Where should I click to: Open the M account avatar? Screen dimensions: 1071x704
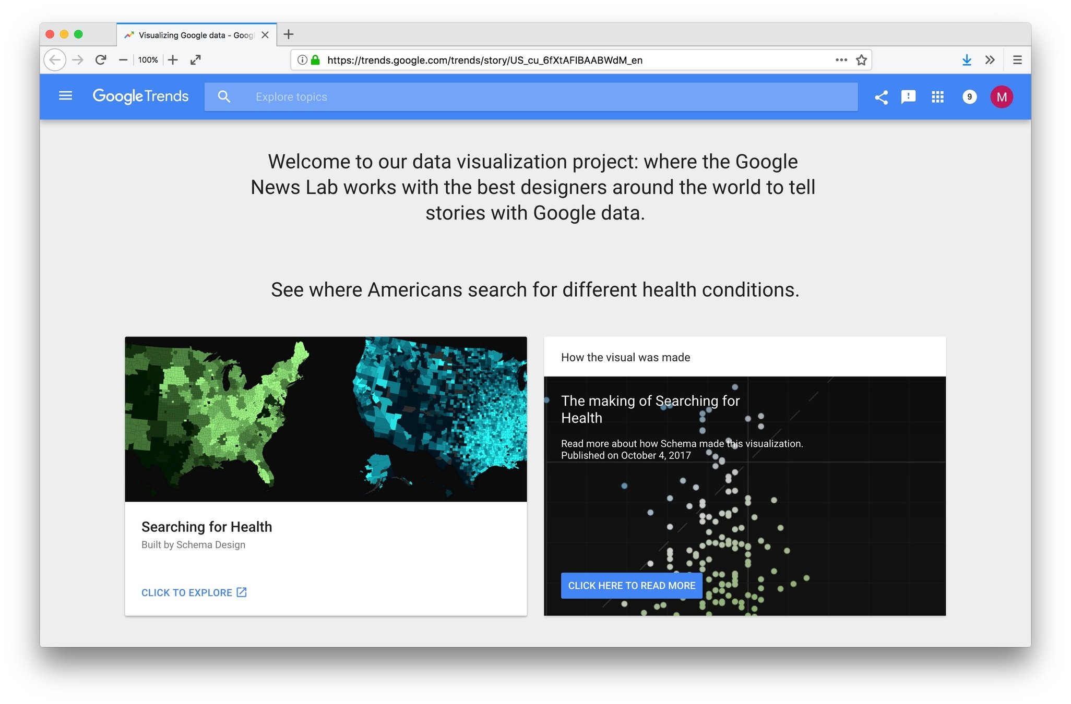(x=1001, y=97)
